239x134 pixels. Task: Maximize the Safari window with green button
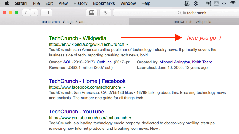pyautogui.click(x=17, y=13)
